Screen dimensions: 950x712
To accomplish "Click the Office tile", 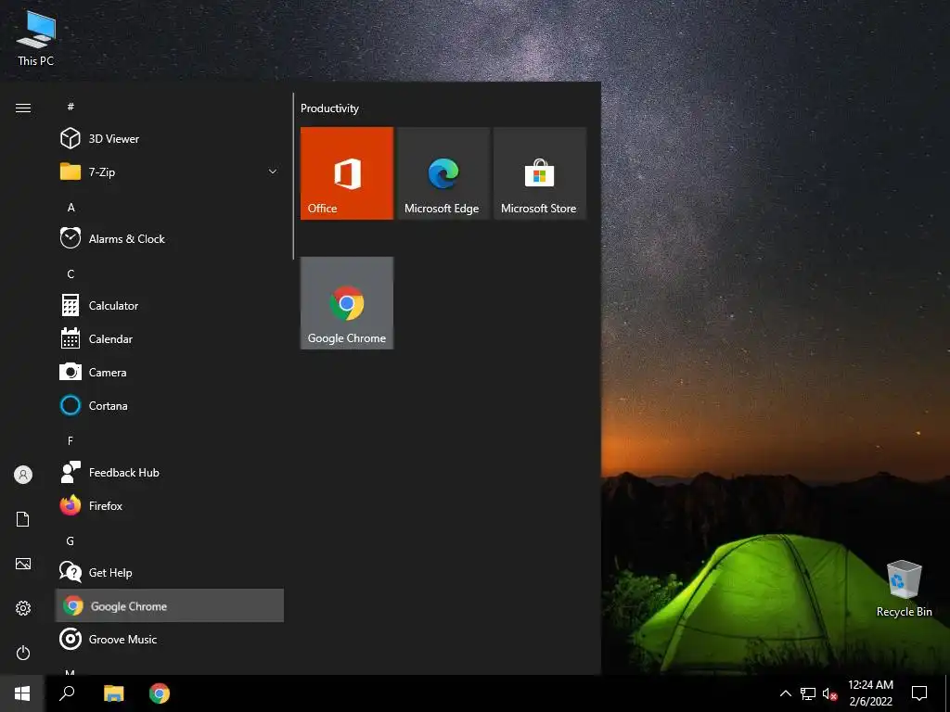I will [347, 173].
